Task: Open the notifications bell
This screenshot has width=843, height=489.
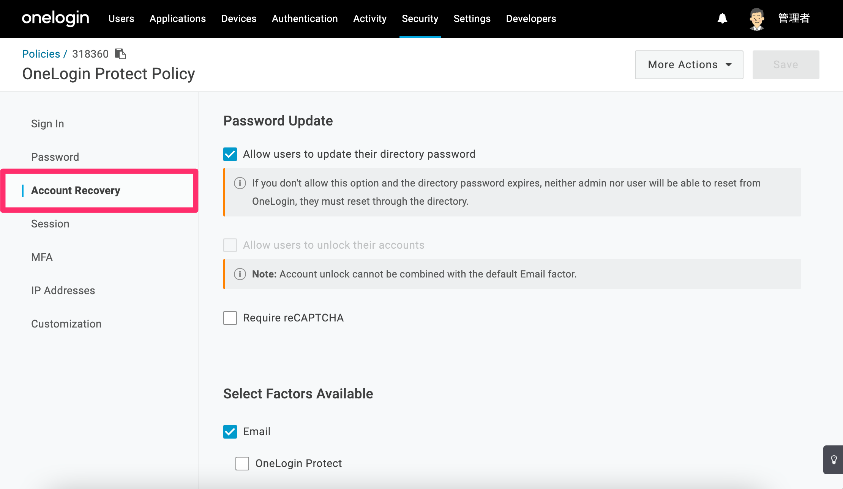Action: pyautogui.click(x=722, y=18)
